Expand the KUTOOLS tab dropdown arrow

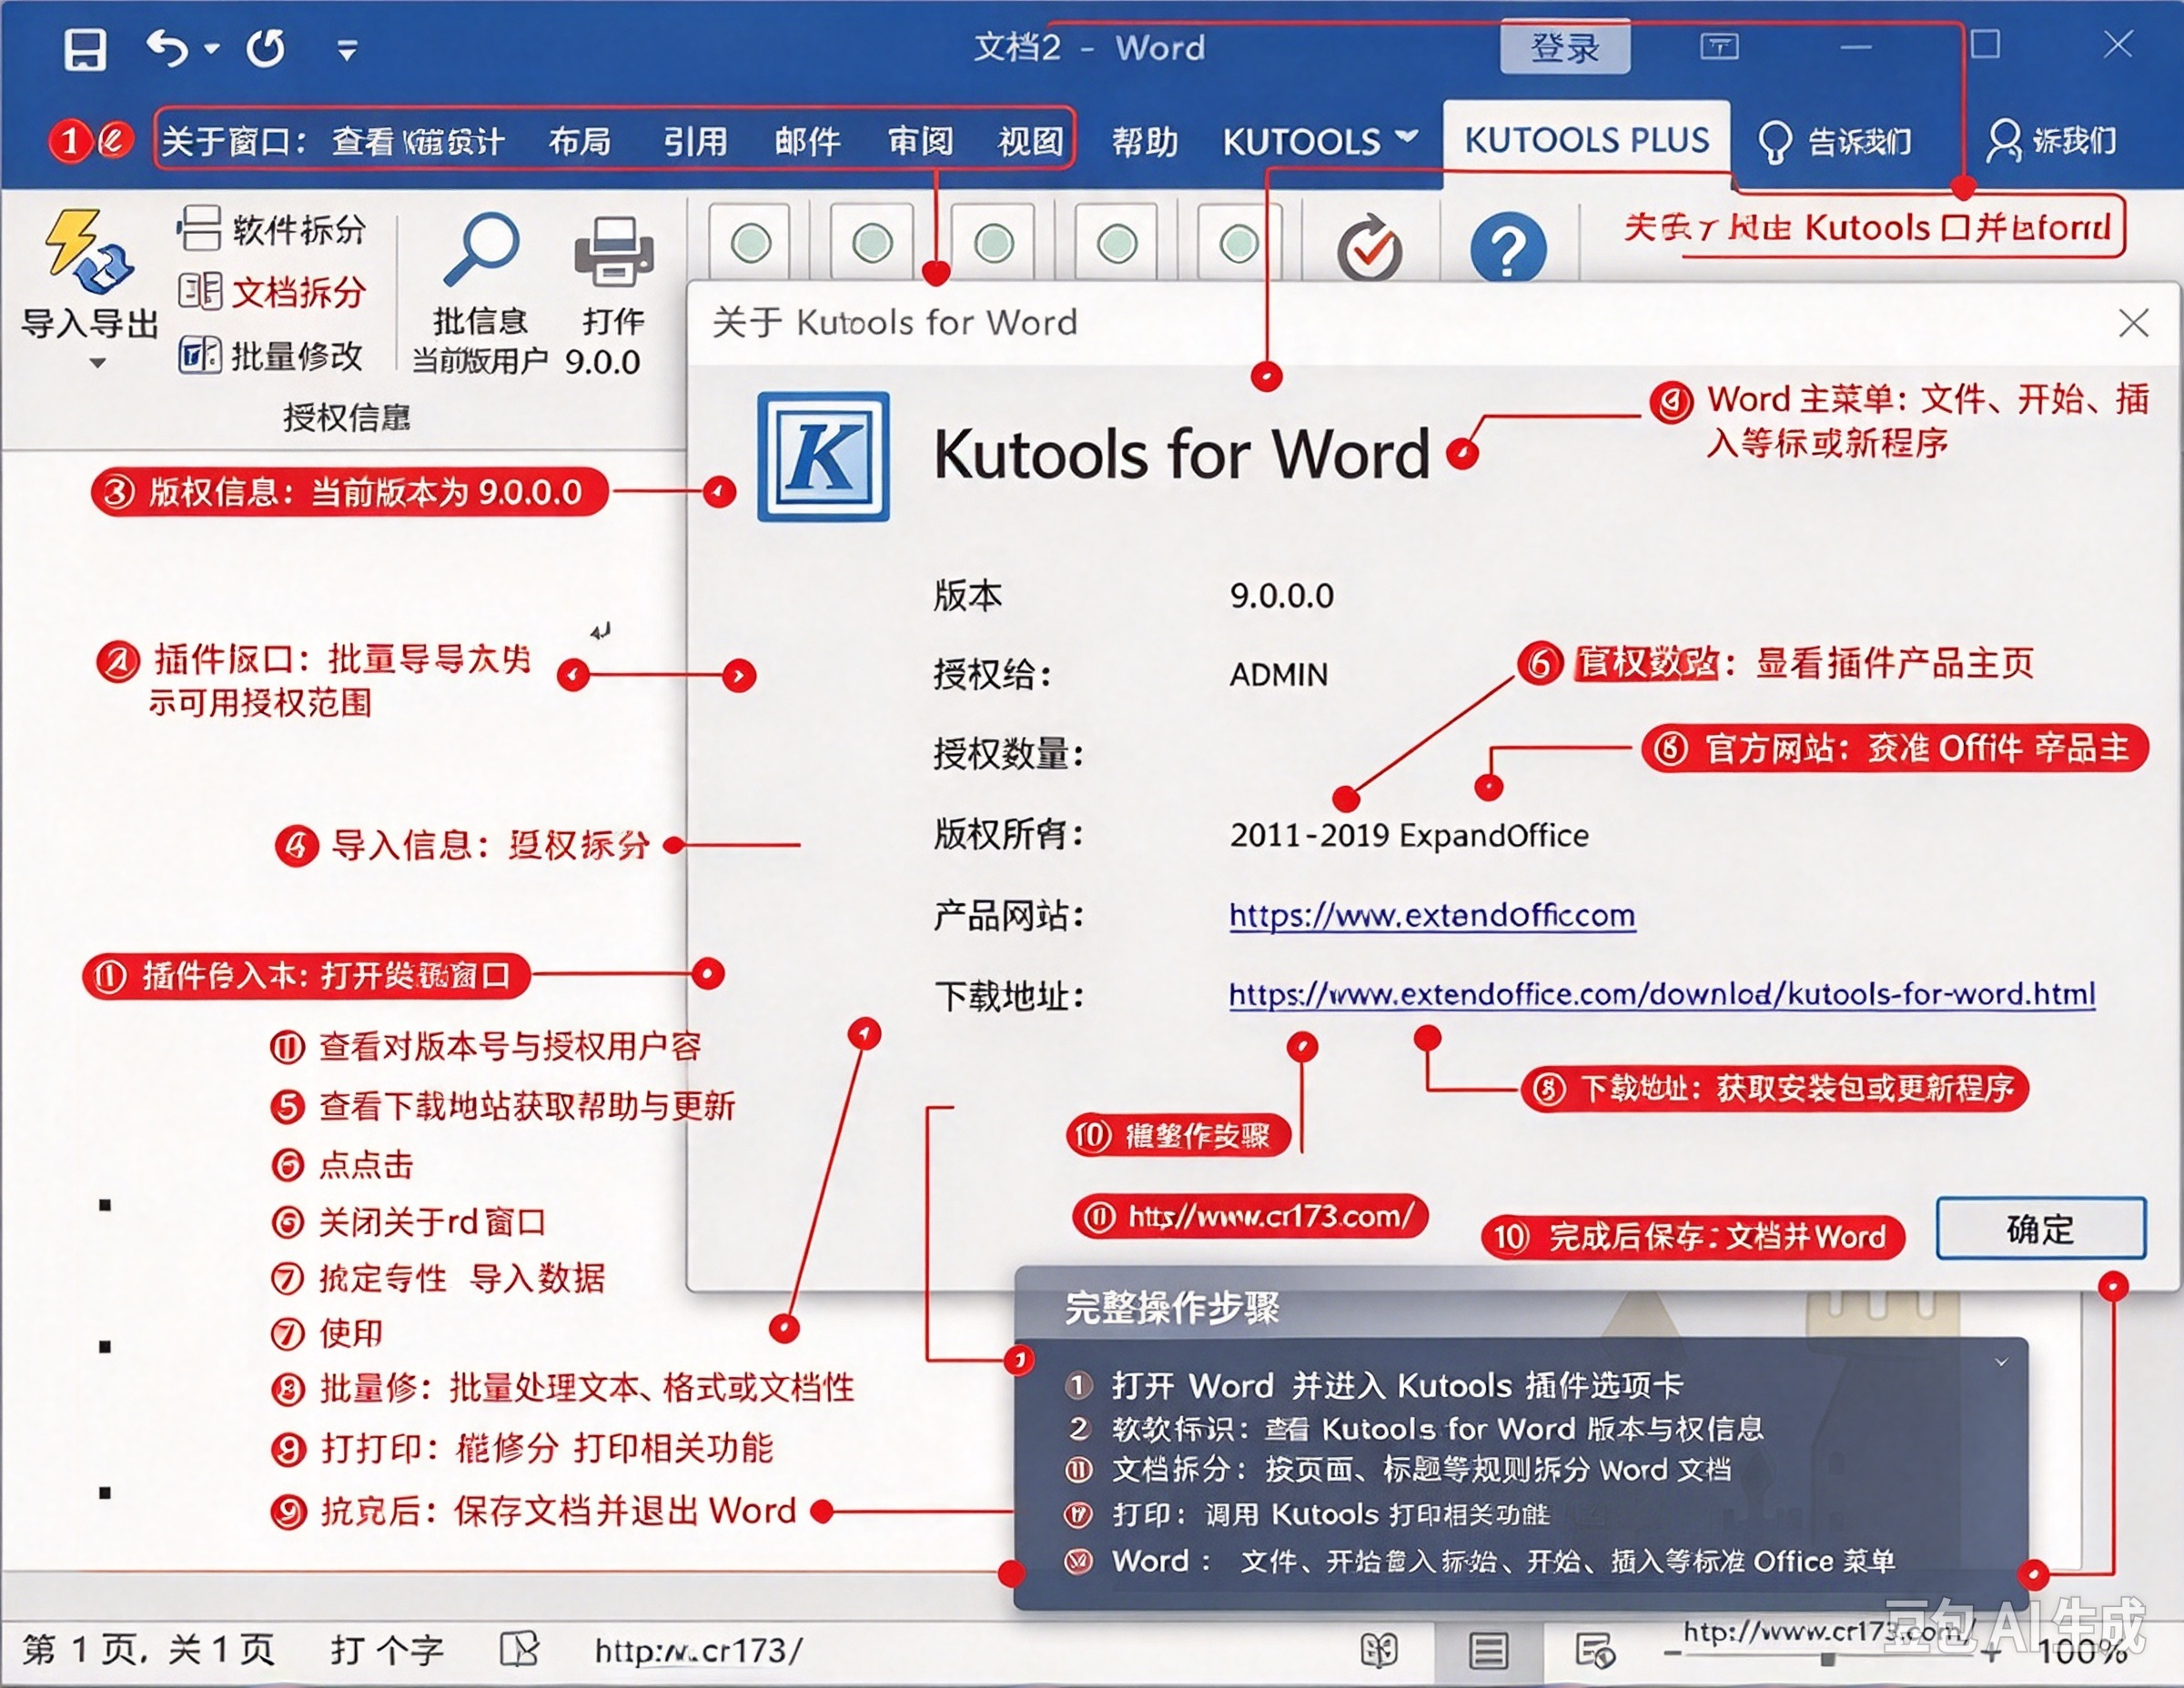[1406, 136]
